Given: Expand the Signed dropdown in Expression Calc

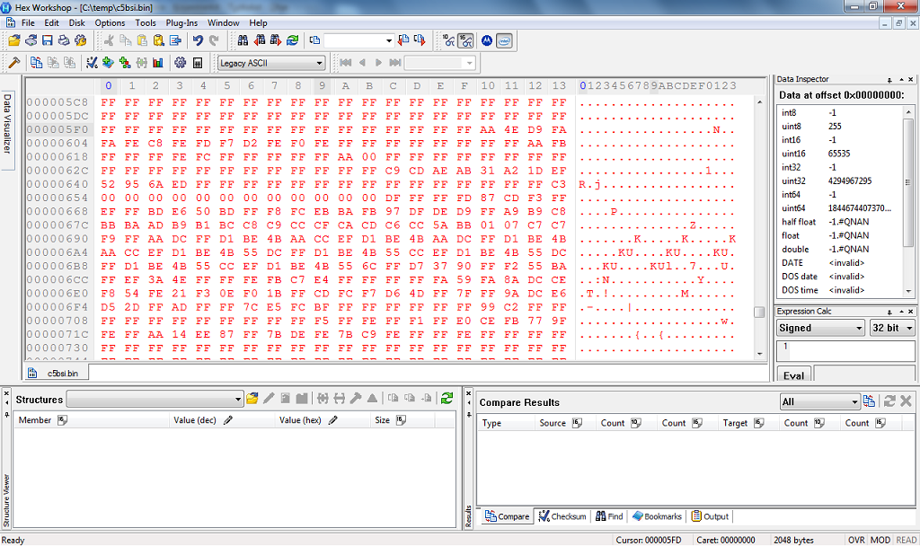Looking at the screenshot, I should click(x=820, y=328).
